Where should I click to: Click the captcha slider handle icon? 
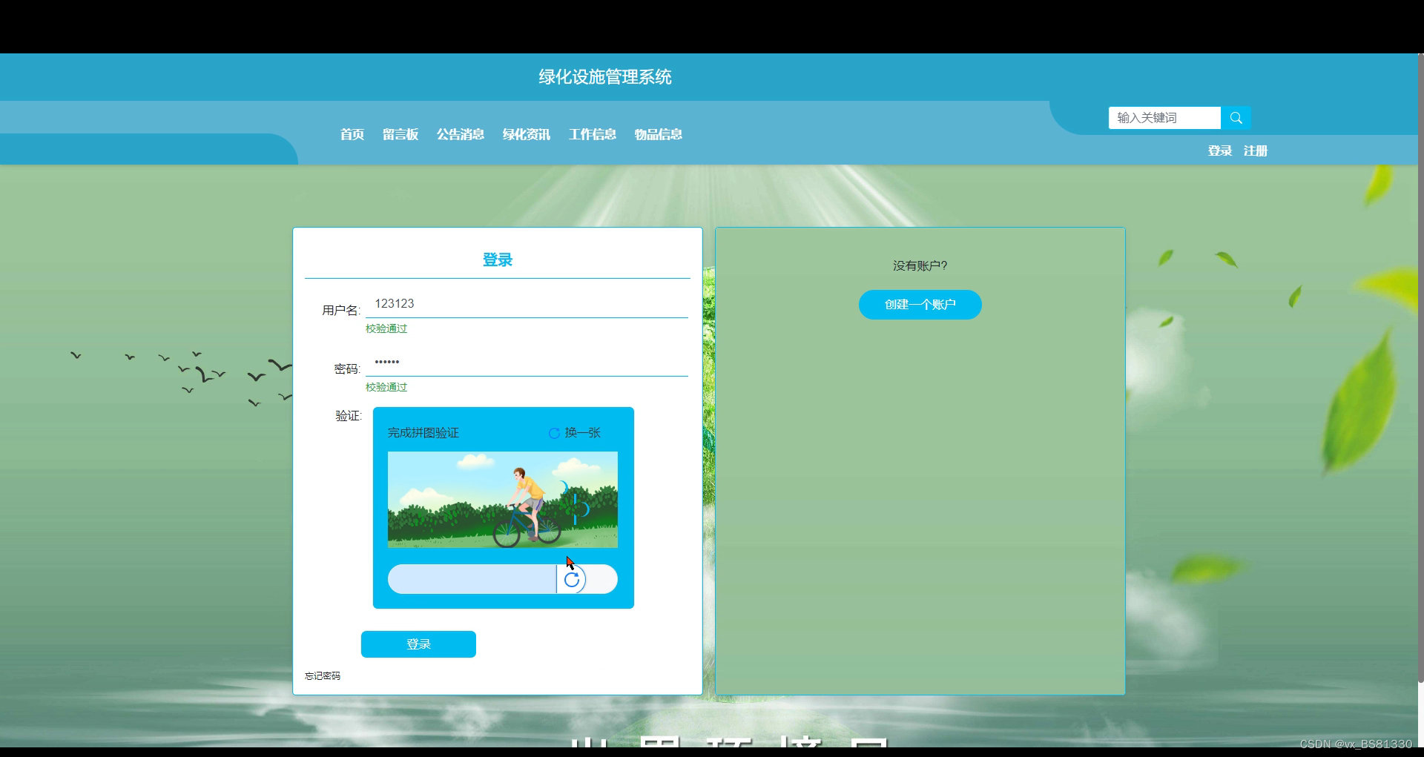click(x=572, y=579)
